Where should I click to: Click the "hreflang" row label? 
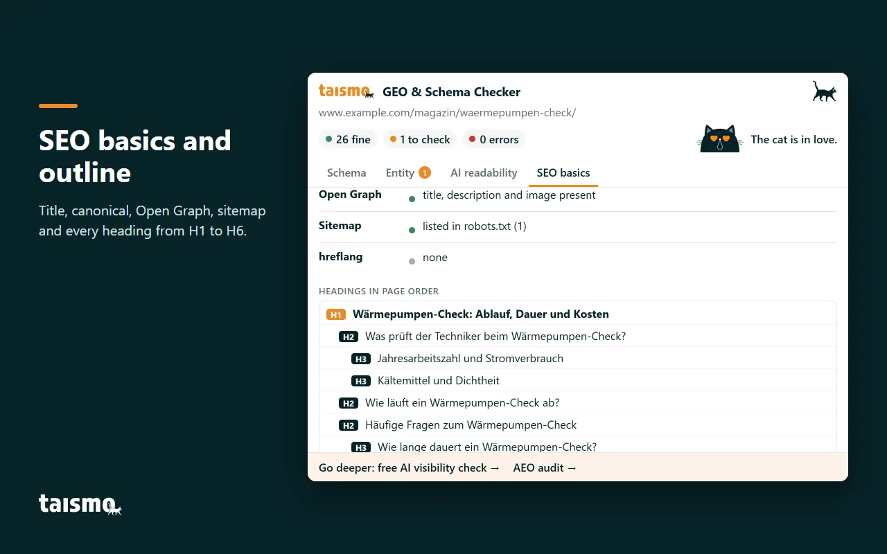pyautogui.click(x=341, y=257)
